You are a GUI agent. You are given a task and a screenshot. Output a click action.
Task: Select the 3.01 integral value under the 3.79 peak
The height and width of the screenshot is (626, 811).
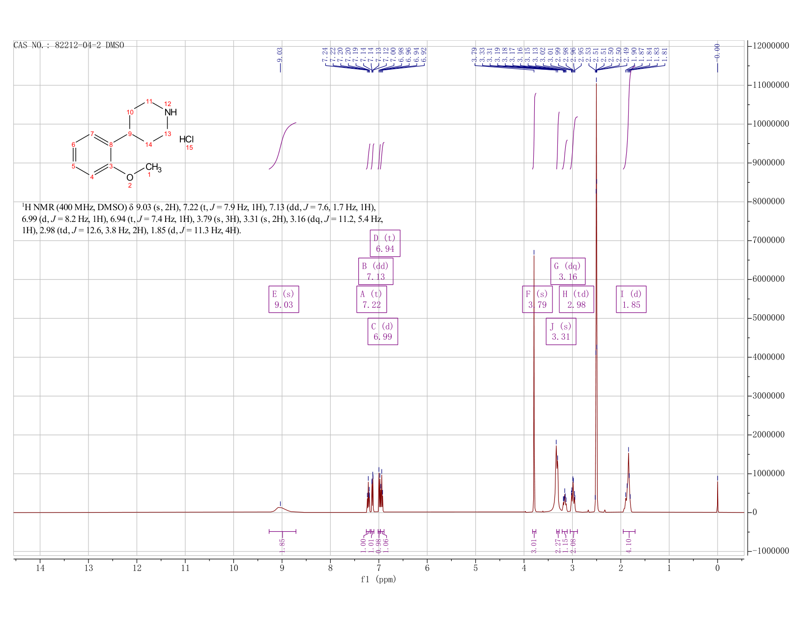(x=534, y=545)
